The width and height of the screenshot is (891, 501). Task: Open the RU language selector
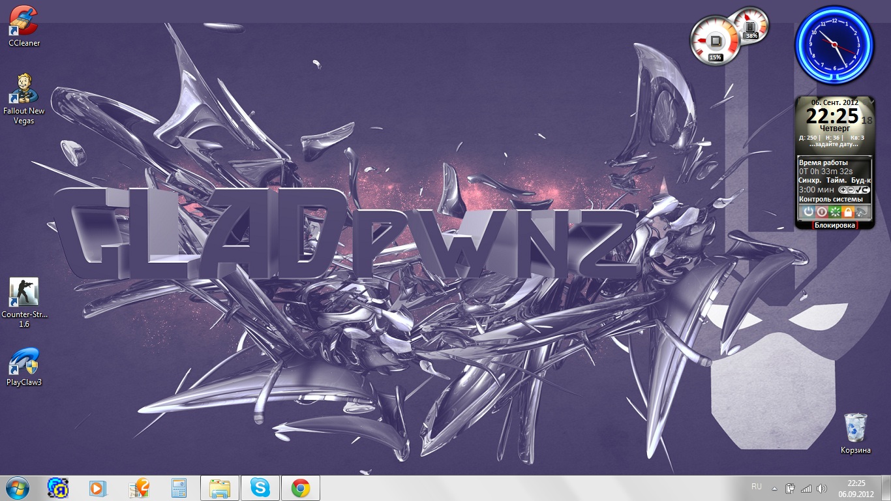(x=757, y=487)
